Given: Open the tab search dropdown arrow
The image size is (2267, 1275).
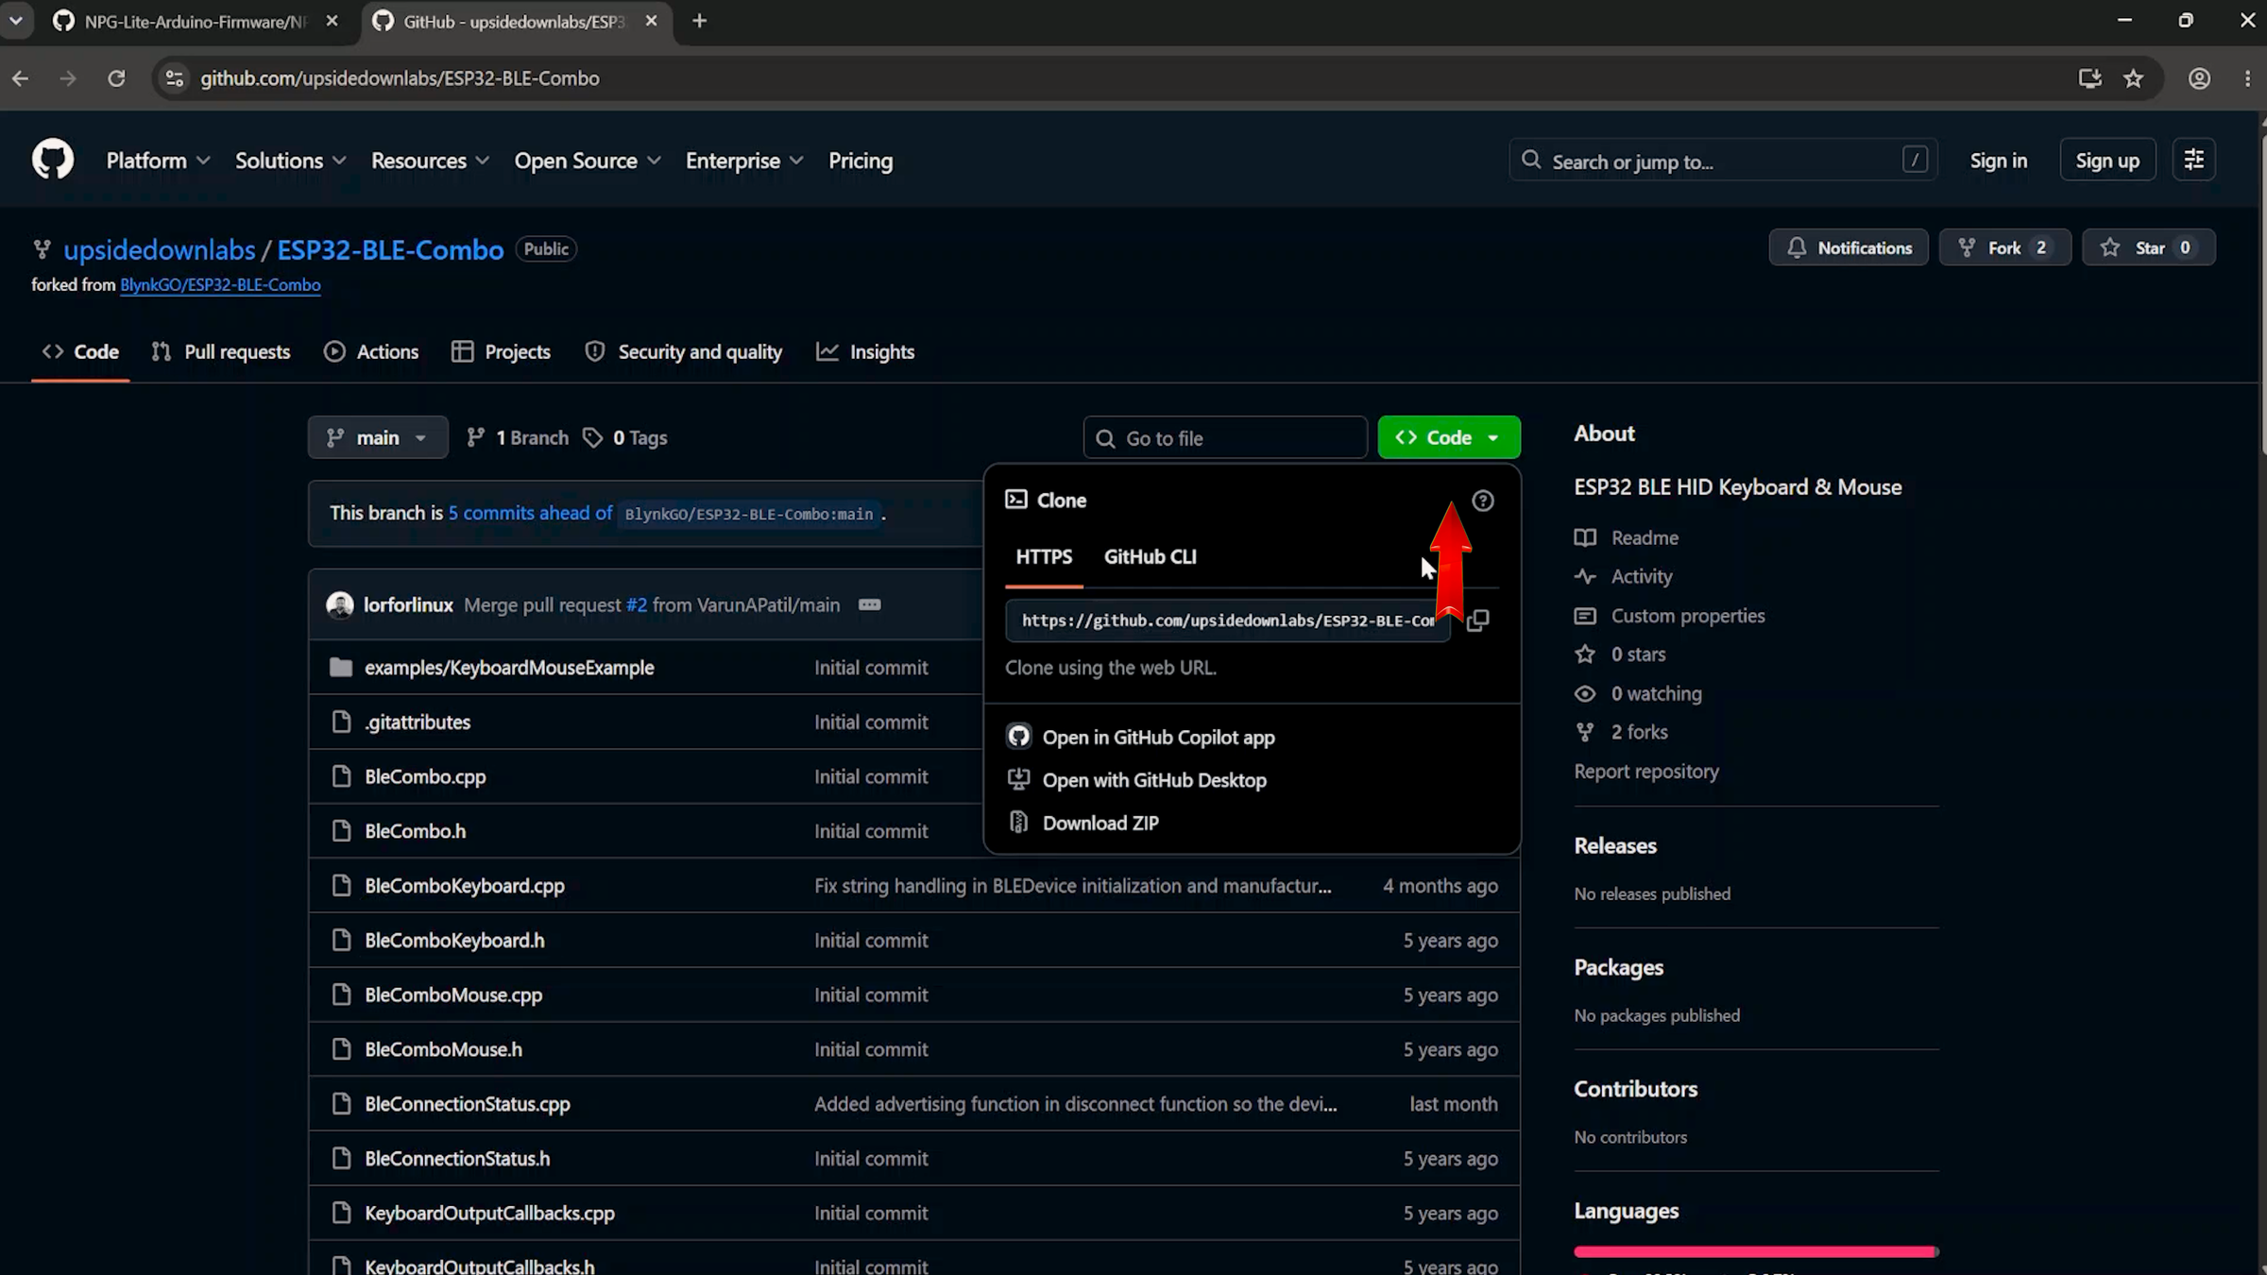Looking at the screenshot, I should pyautogui.click(x=16, y=21).
